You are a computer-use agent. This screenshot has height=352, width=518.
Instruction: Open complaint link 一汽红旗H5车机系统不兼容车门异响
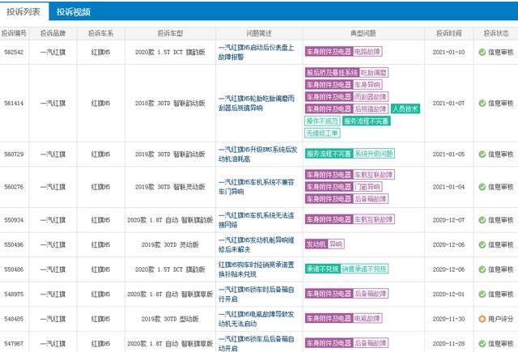point(256,187)
